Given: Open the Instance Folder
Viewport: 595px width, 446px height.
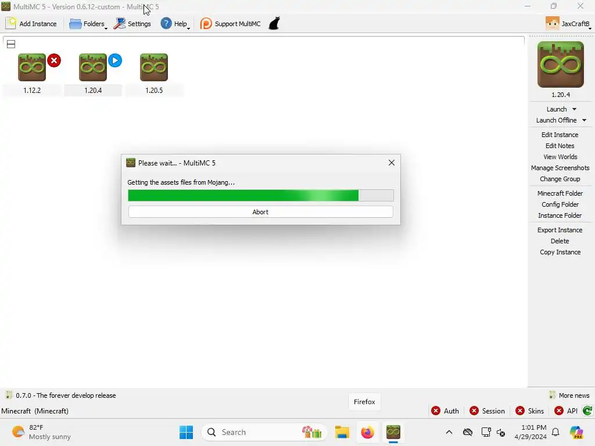Looking at the screenshot, I should pos(560,215).
